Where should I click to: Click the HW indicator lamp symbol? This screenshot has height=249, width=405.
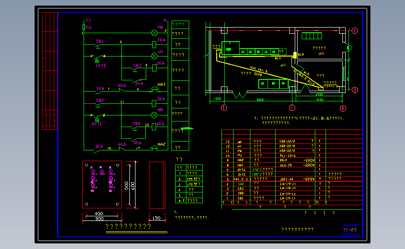pyautogui.click(x=154, y=33)
